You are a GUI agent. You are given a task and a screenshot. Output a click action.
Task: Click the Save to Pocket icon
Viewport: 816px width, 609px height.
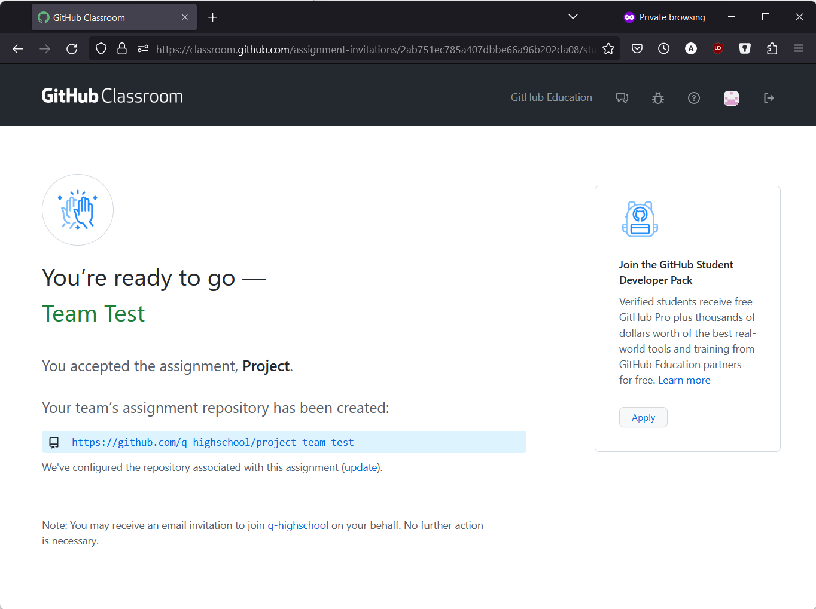pyautogui.click(x=637, y=49)
